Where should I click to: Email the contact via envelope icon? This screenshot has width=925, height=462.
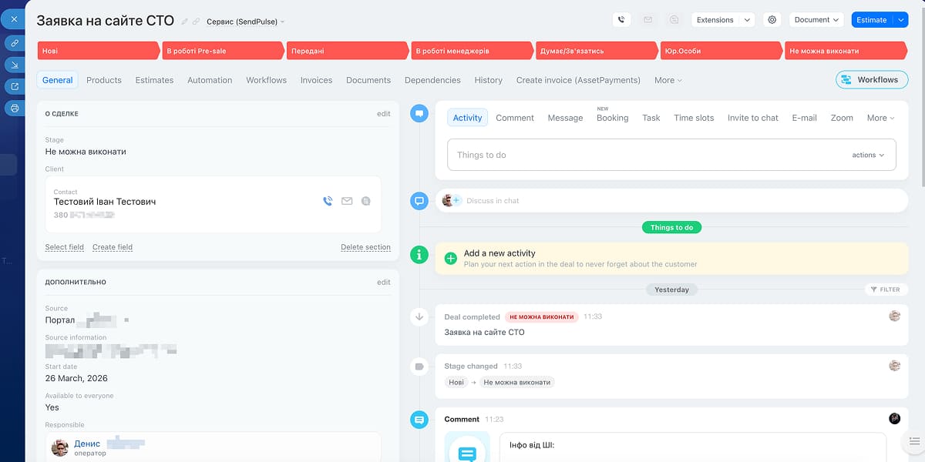tap(347, 201)
